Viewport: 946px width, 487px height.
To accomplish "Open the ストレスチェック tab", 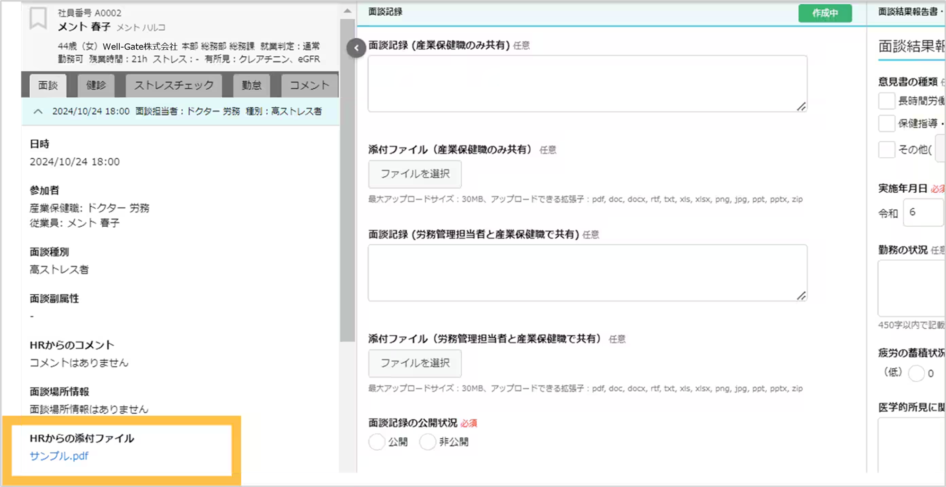I will (174, 85).
